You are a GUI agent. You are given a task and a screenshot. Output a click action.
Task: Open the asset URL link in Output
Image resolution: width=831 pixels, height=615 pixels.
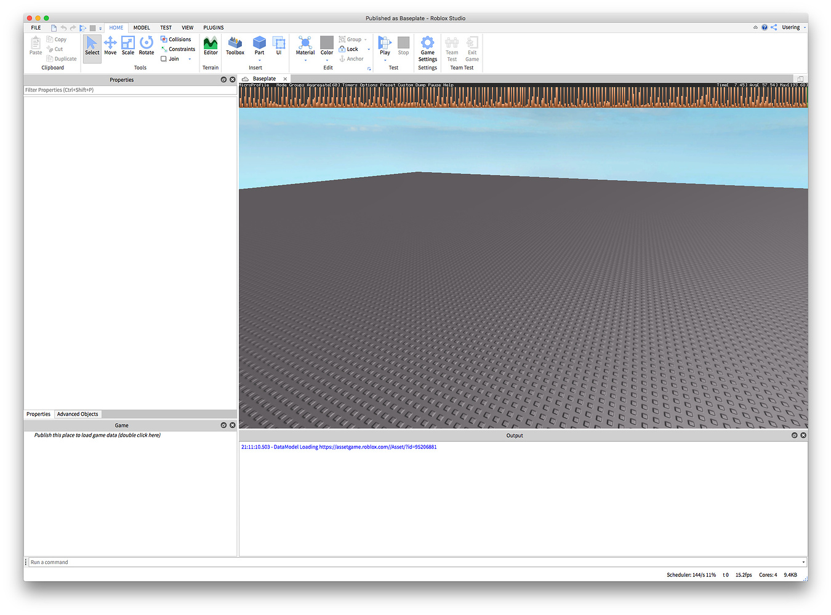[378, 447]
